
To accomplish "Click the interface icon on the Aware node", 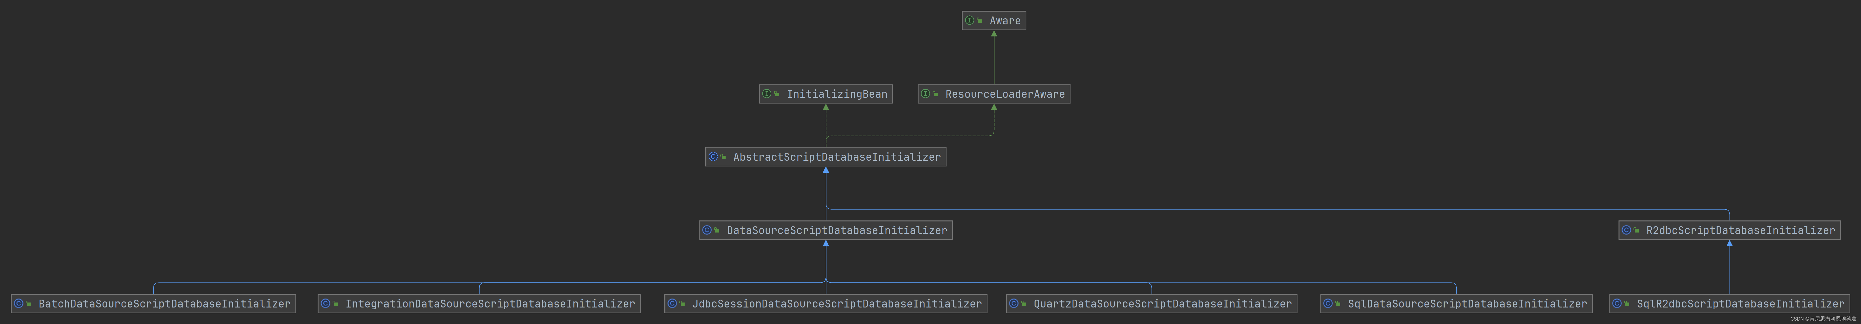I will [969, 20].
